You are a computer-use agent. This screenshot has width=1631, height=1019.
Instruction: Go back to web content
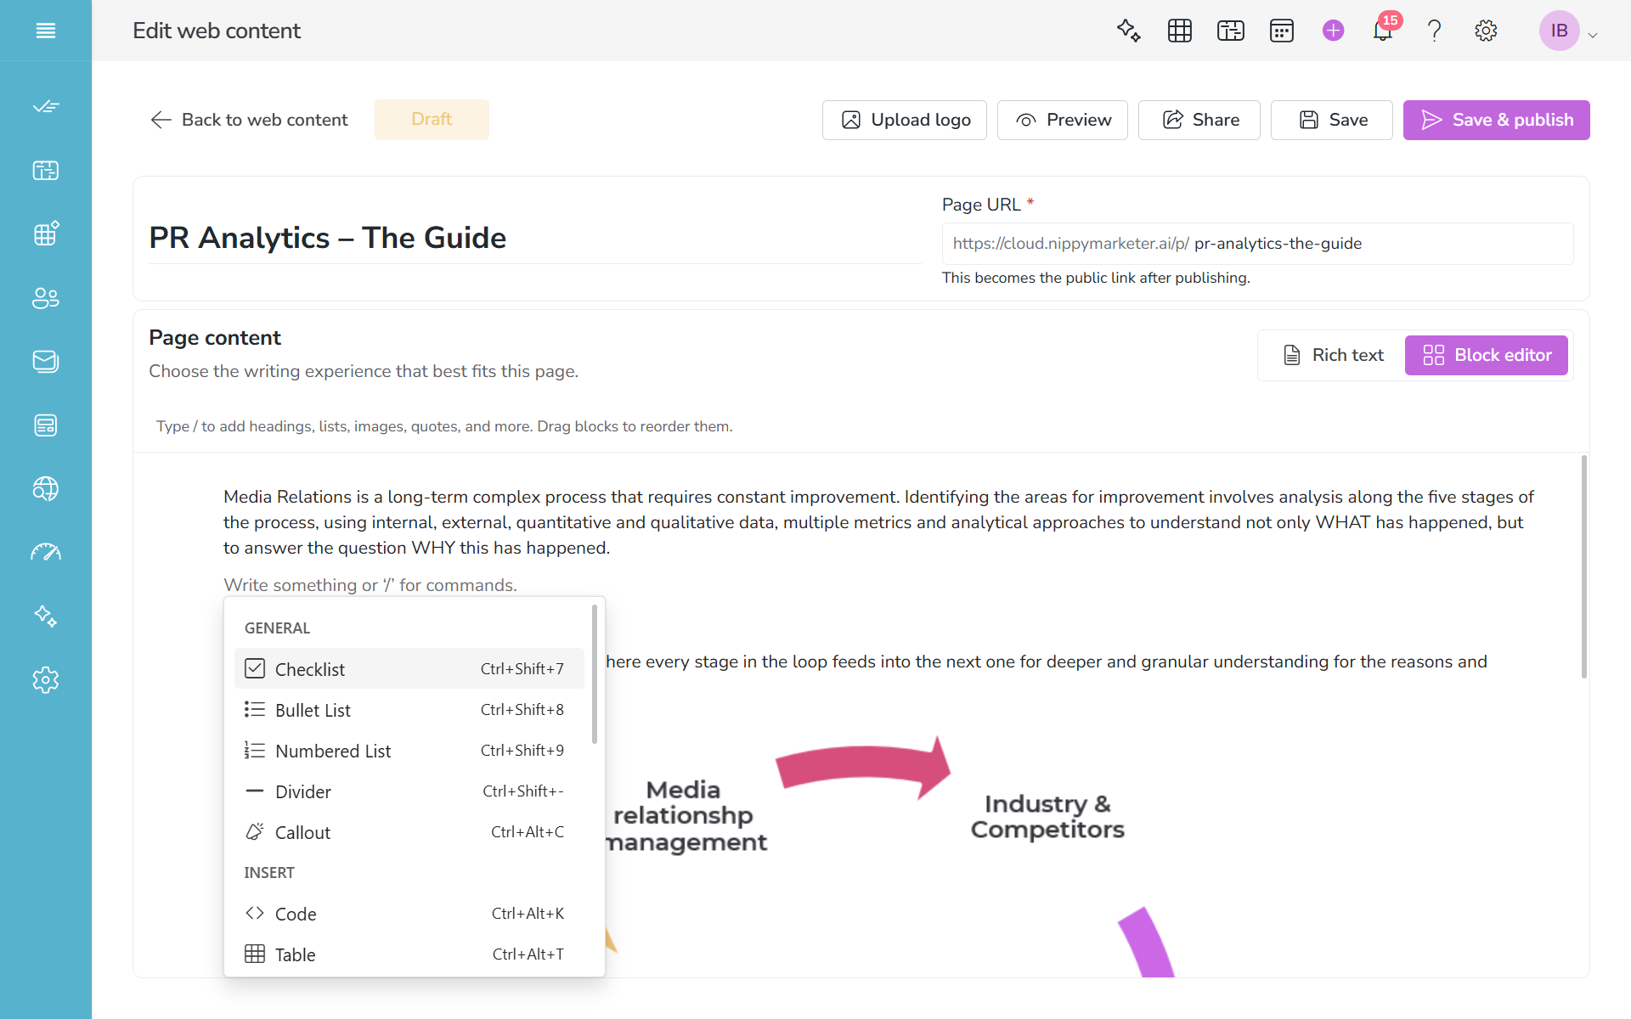(249, 120)
